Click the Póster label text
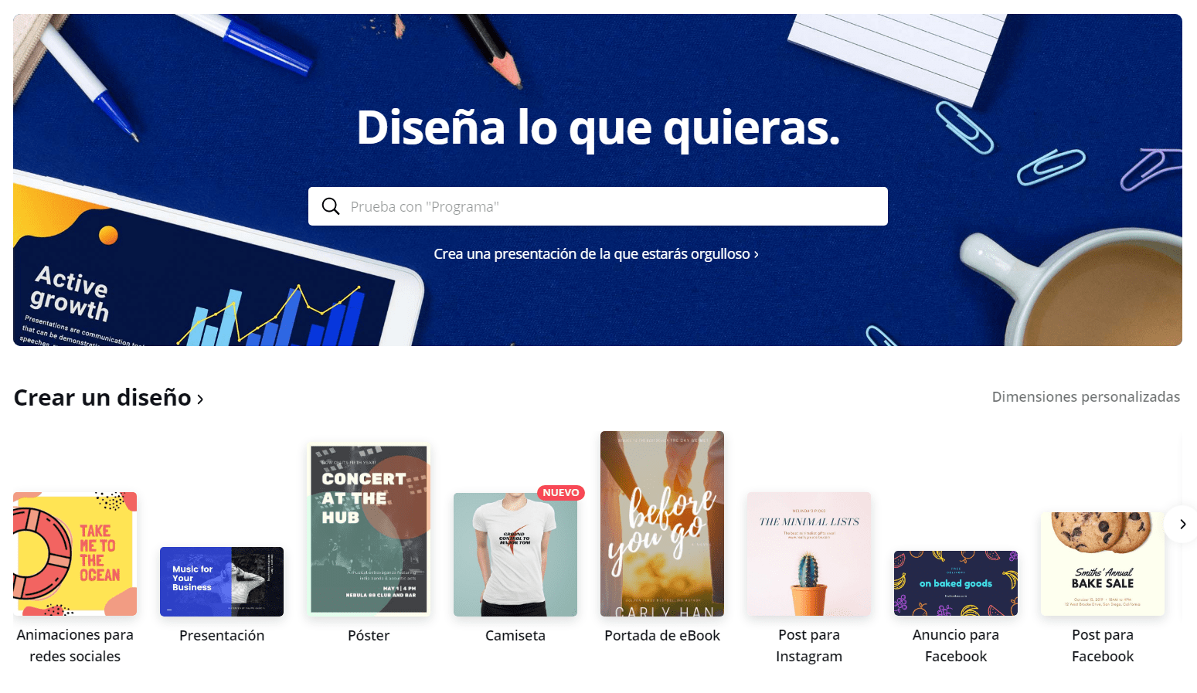 tap(369, 635)
